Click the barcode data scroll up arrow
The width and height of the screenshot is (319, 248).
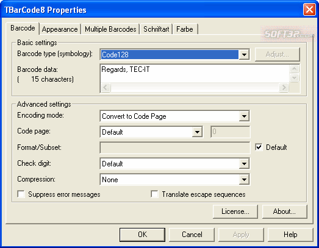(294, 69)
